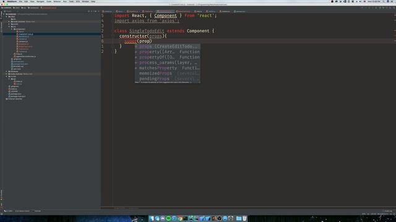
Task: Click the class name SingleTodoEdit
Action: (147, 31)
